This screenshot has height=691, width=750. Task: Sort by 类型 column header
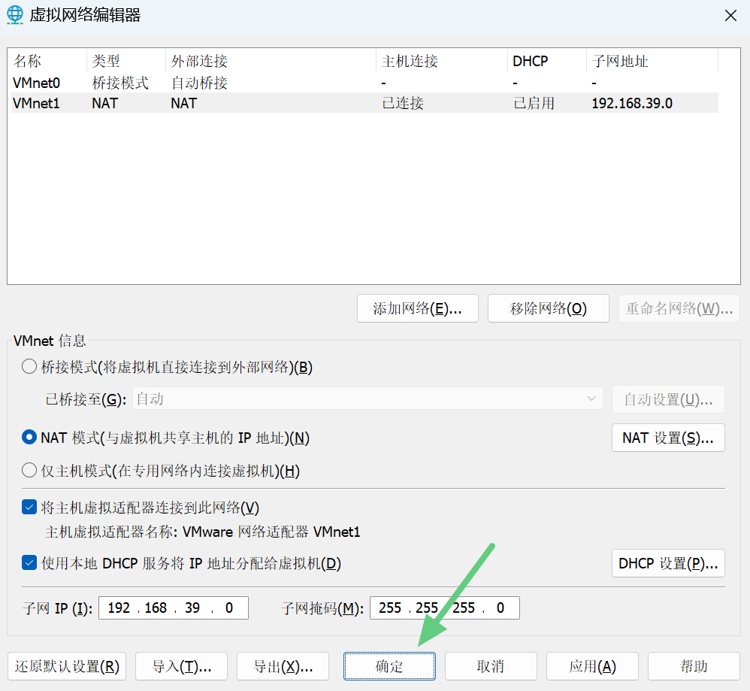pyautogui.click(x=126, y=61)
